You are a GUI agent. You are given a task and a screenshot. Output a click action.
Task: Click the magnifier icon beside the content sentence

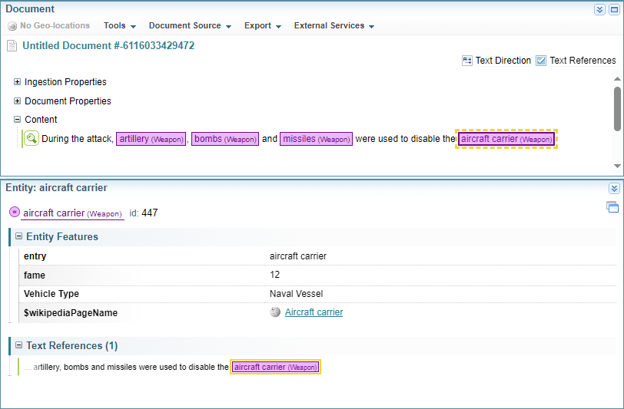click(32, 139)
